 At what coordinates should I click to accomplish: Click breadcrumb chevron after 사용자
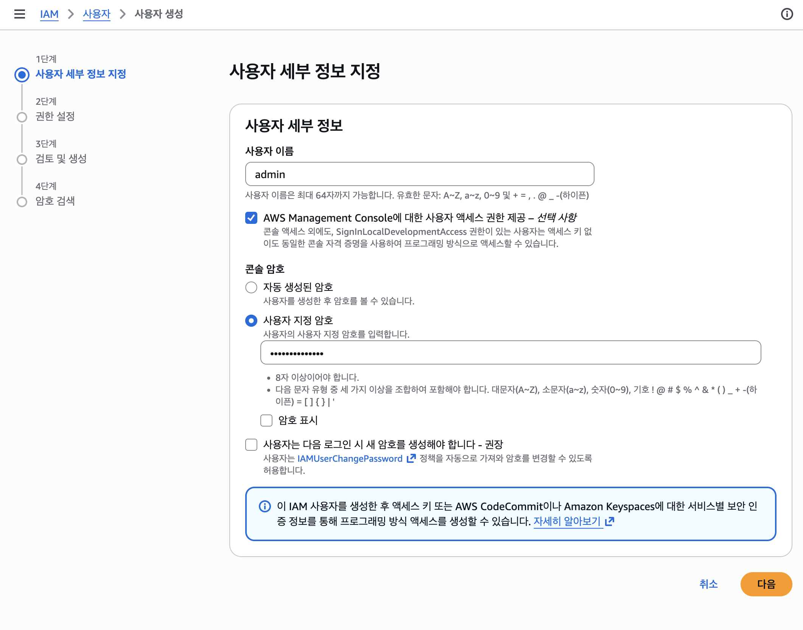[123, 14]
